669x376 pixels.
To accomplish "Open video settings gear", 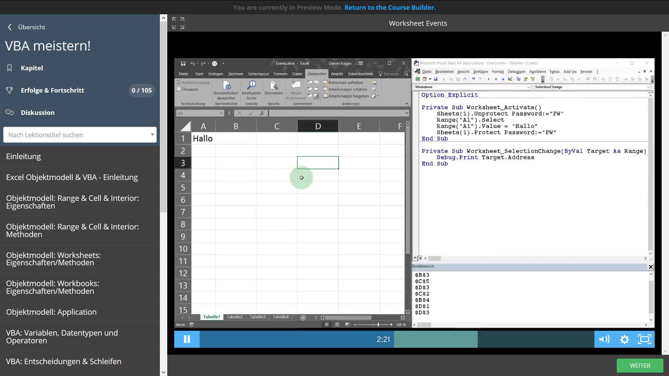I will pos(624,339).
